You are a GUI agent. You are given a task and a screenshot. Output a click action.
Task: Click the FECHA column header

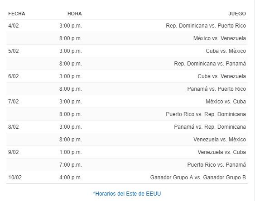click(x=17, y=14)
